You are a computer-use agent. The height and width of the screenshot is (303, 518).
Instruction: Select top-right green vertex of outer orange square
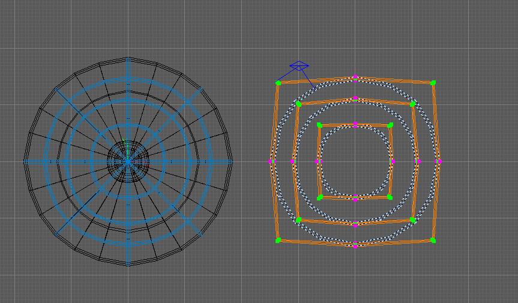point(433,83)
